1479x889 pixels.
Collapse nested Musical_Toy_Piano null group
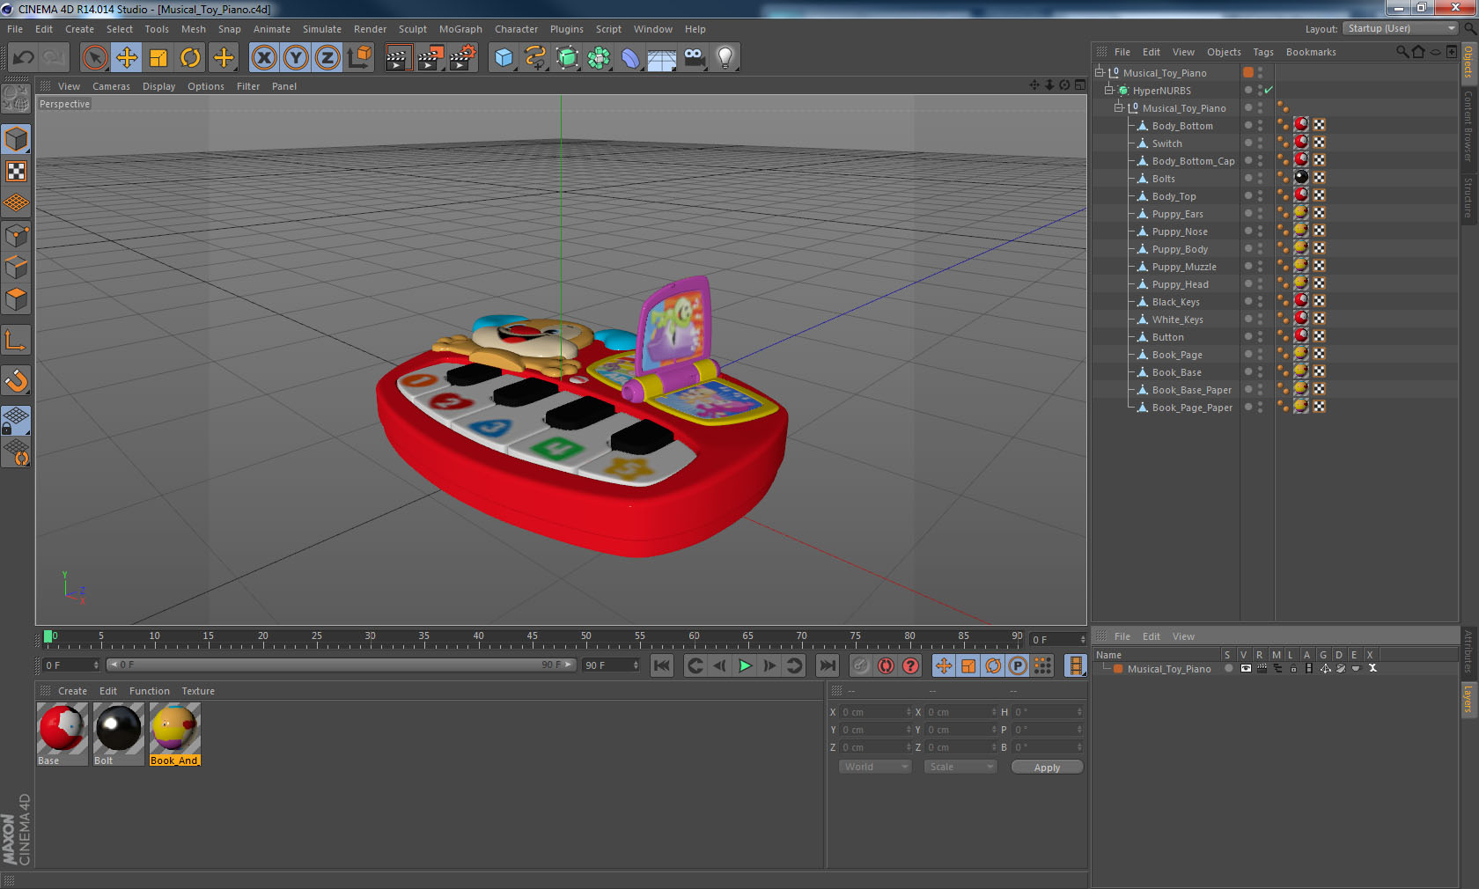pos(1119,107)
